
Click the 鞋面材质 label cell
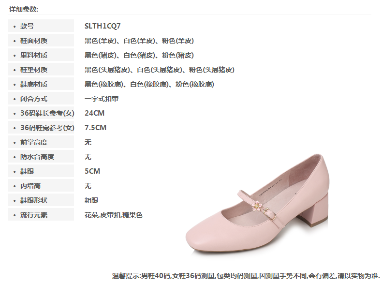[x=41, y=41]
